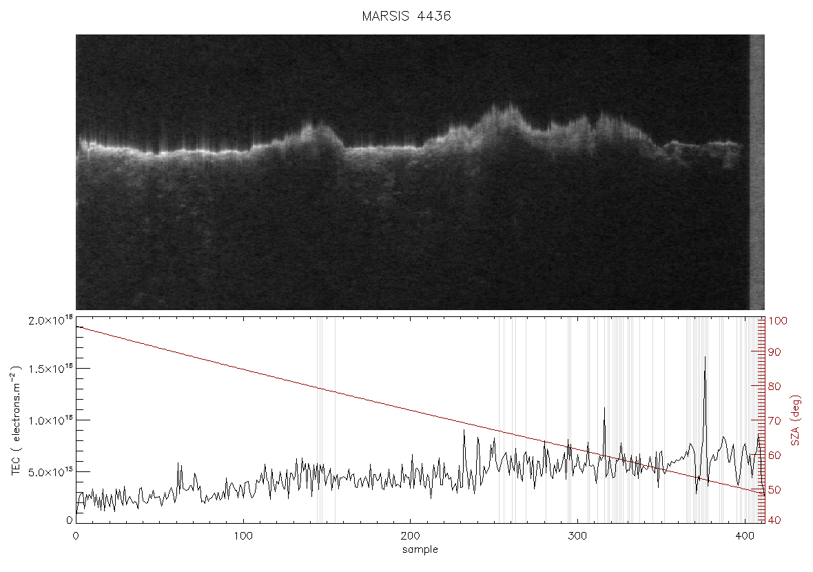Click the red 40 label on SZA axis

[x=774, y=520]
